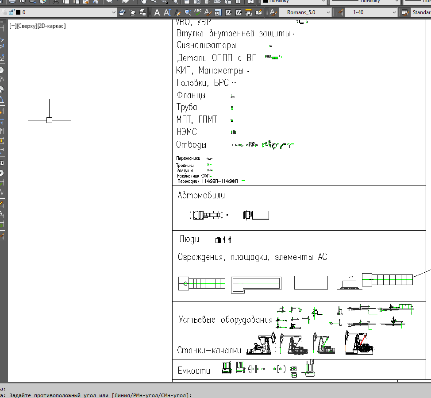This screenshot has height=398, width=431.
Task: Open the [Сверху] view controls menu
Action: pos(27,26)
